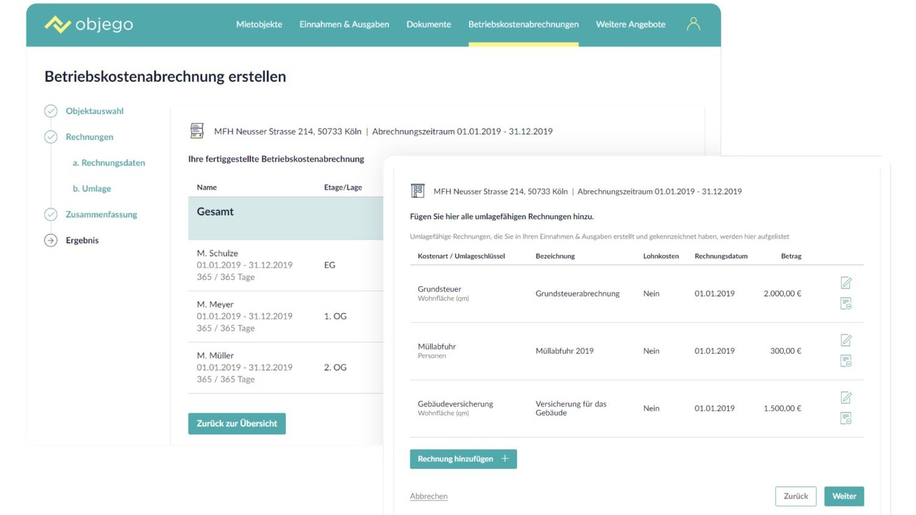Image resolution: width=916 pixels, height=515 pixels.
Task: Click Grundsteuerabrechnung description
Action: tap(578, 294)
